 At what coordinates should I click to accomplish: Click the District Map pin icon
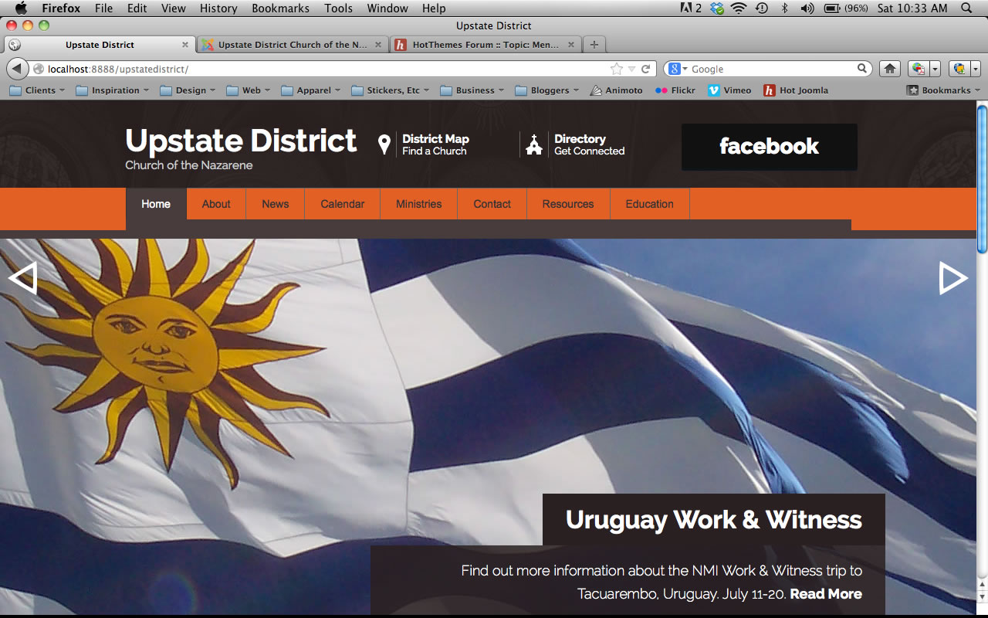pyautogui.click(x=384, y=144)
